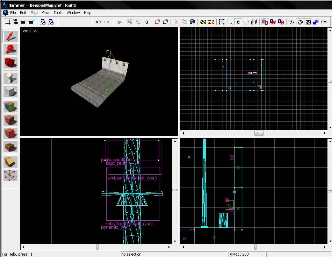Activate the Clipping tool
Viewport: 332px width, 257px height.
pyautogui.click(x=10, y=162)
